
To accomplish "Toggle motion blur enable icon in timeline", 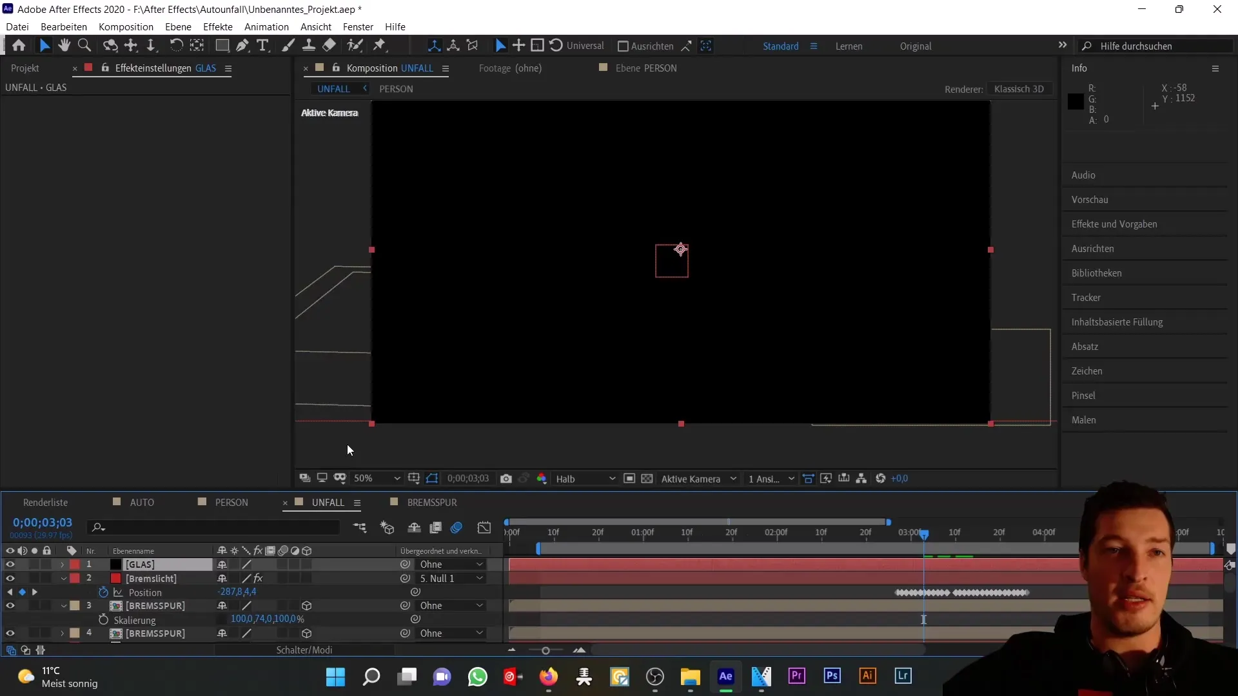I will click(x=457, y=528).
